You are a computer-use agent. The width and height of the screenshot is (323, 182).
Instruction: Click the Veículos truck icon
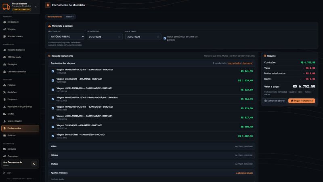[x=4, y=149]
